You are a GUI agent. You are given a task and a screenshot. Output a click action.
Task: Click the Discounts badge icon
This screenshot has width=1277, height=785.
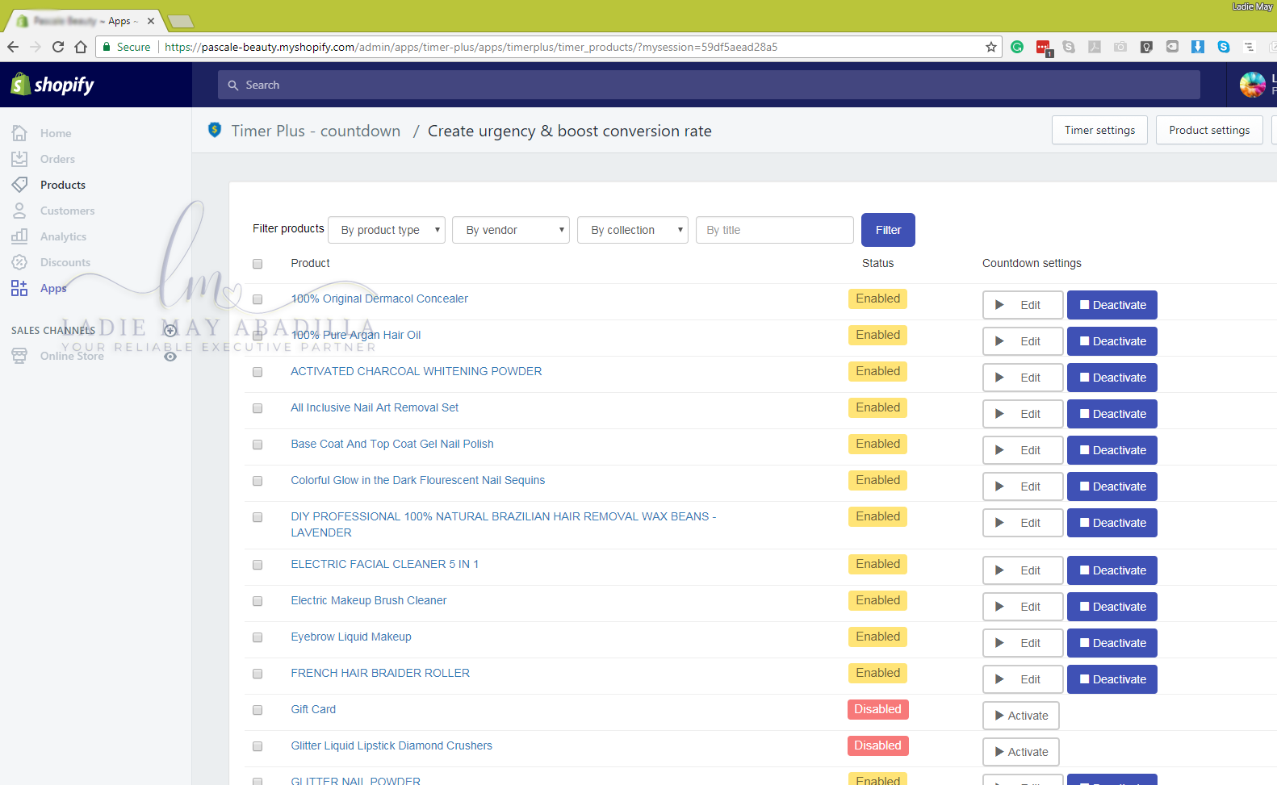point(19,262)
